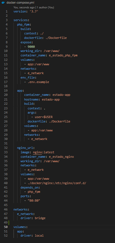Click the green change marker beside line 49
The image size is (115, 243).
coord(9,223)
